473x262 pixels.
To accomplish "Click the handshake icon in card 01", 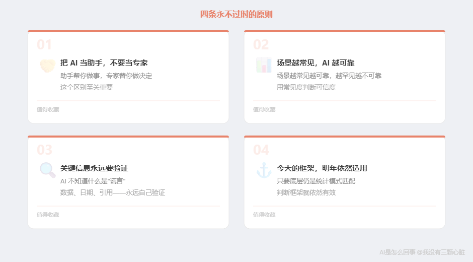I will pyautogui.click(x=47, y=65).
